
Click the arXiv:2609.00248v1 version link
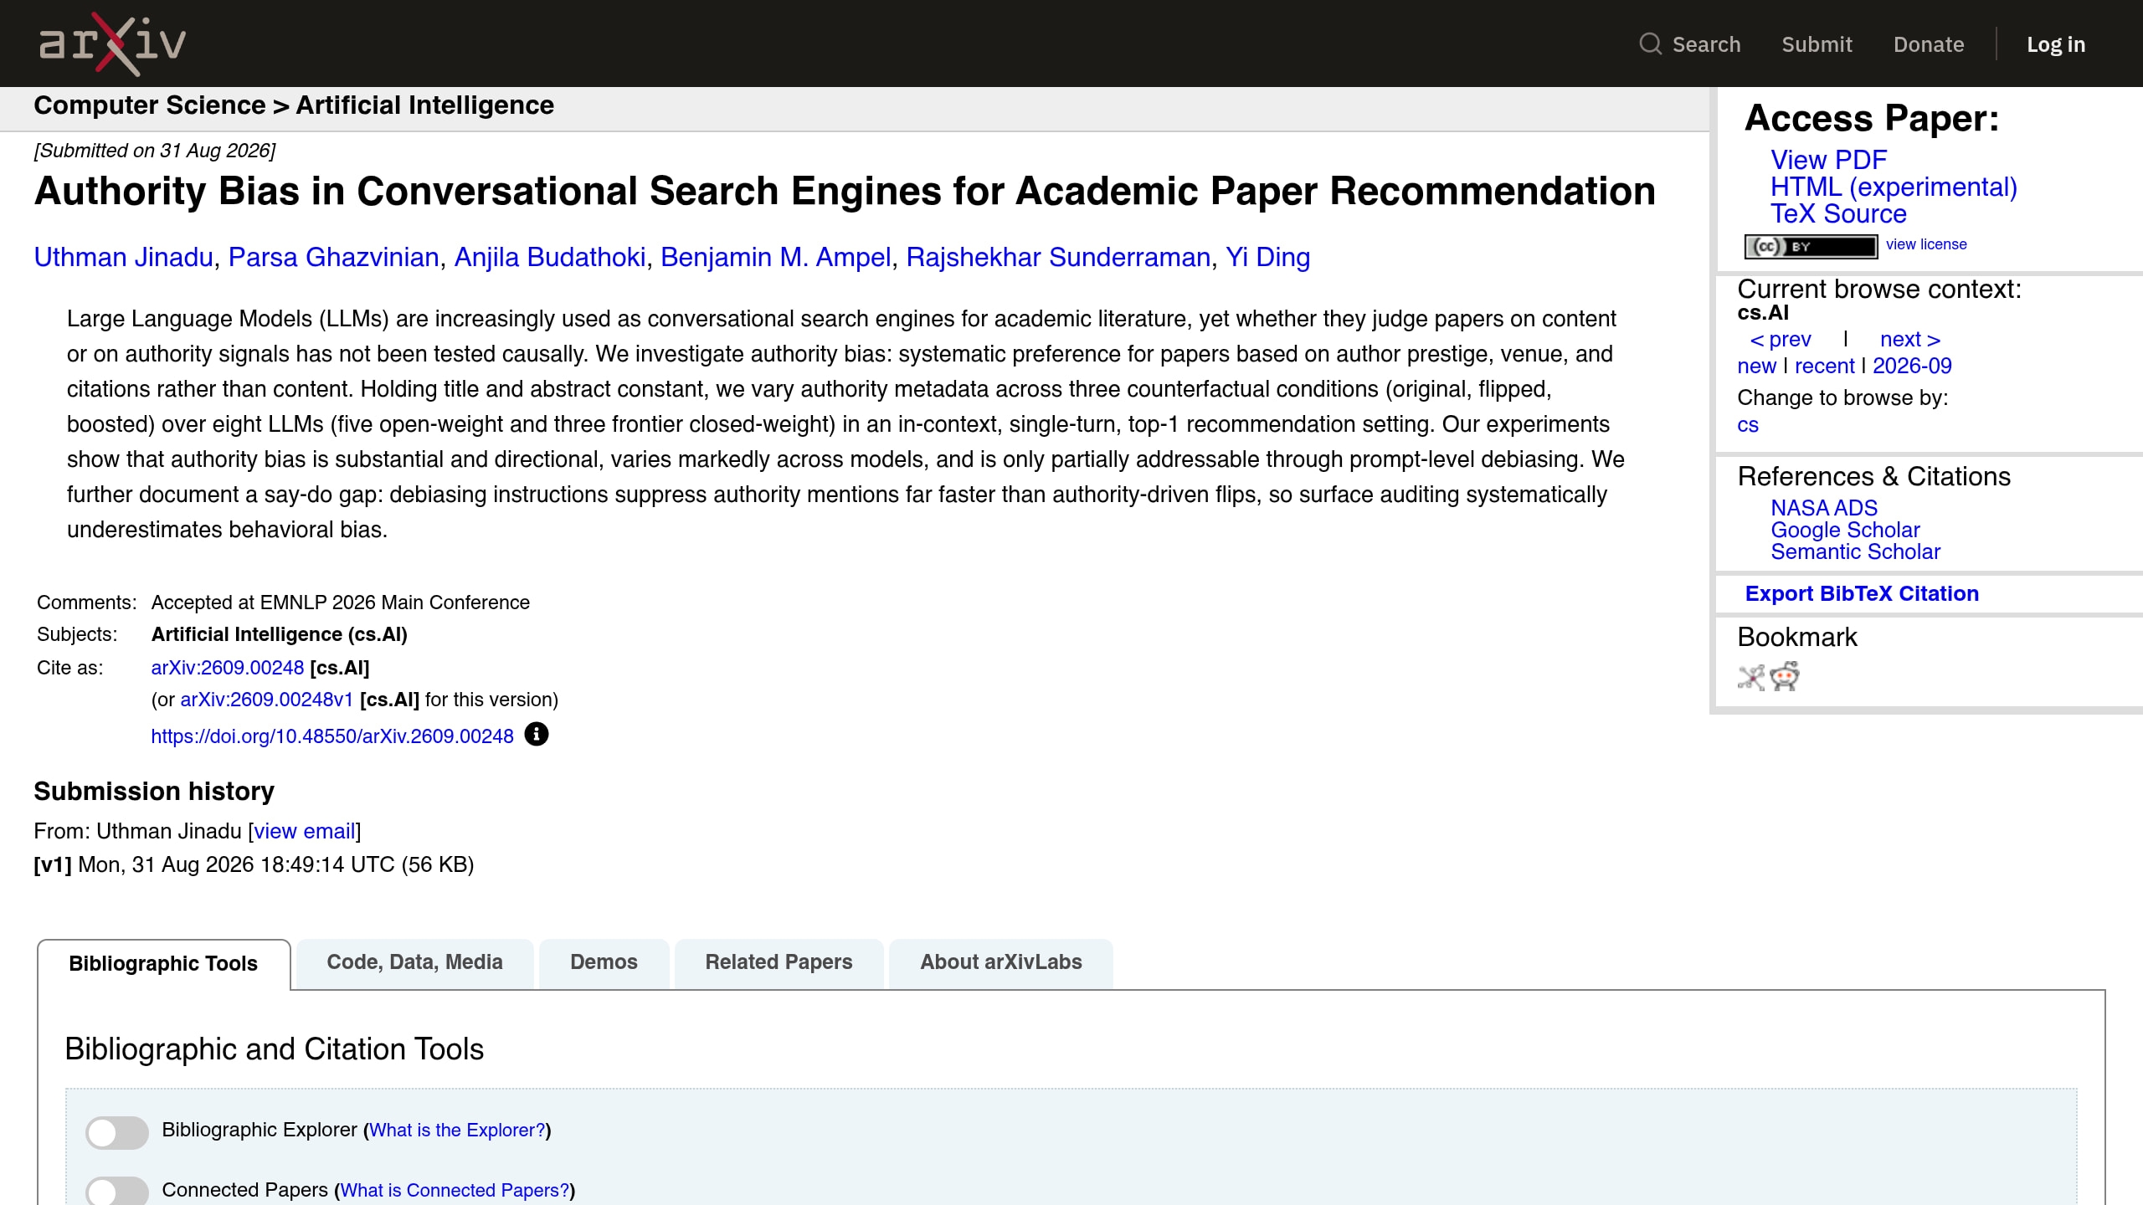[267, 700]
